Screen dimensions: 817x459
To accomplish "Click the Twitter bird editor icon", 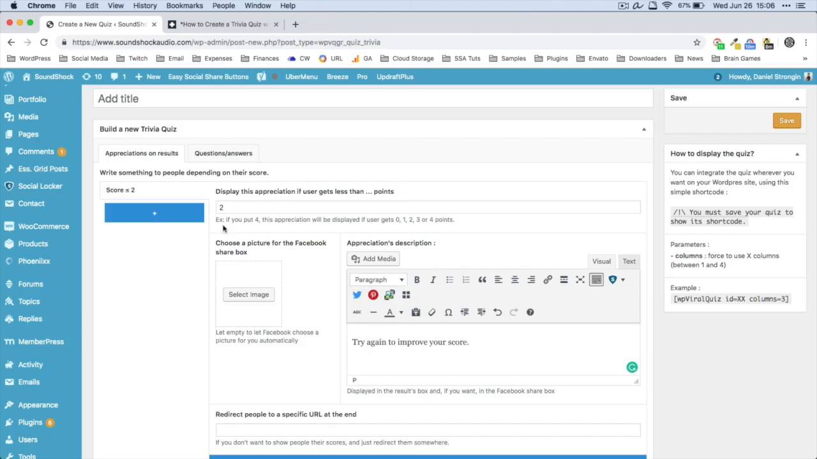I will point(357,295).
